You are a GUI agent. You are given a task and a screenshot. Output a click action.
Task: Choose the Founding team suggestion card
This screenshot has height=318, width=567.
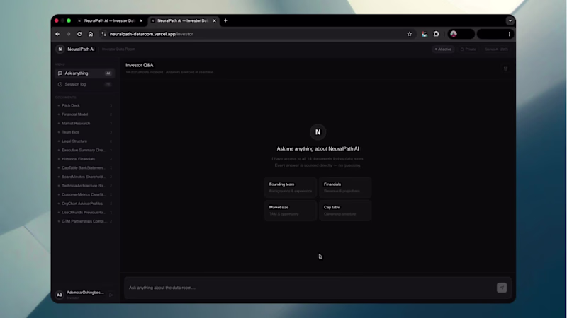click(291, 187)
